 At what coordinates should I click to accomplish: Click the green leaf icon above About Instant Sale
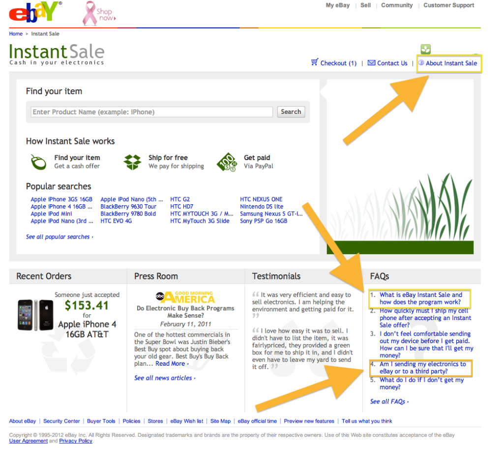pos(426,49)
